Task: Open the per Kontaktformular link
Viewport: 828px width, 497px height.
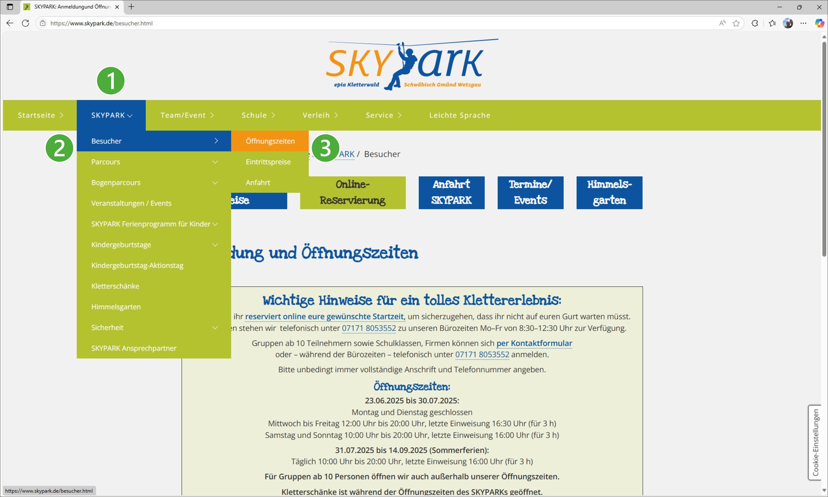Action: [534, 343]
